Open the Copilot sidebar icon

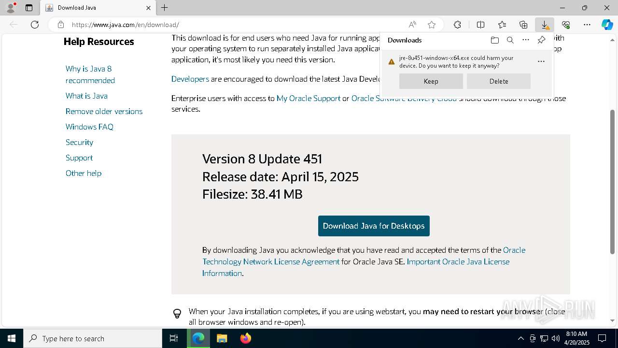pyautogui.click(x=607, y=25)
